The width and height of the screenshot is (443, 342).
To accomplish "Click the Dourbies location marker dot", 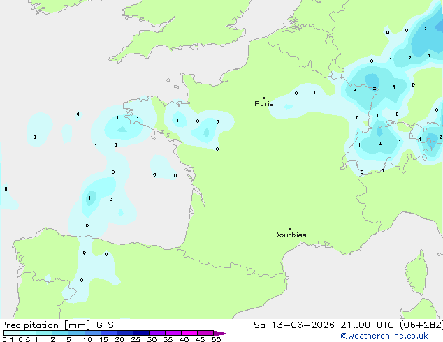I will pos(290,229).
